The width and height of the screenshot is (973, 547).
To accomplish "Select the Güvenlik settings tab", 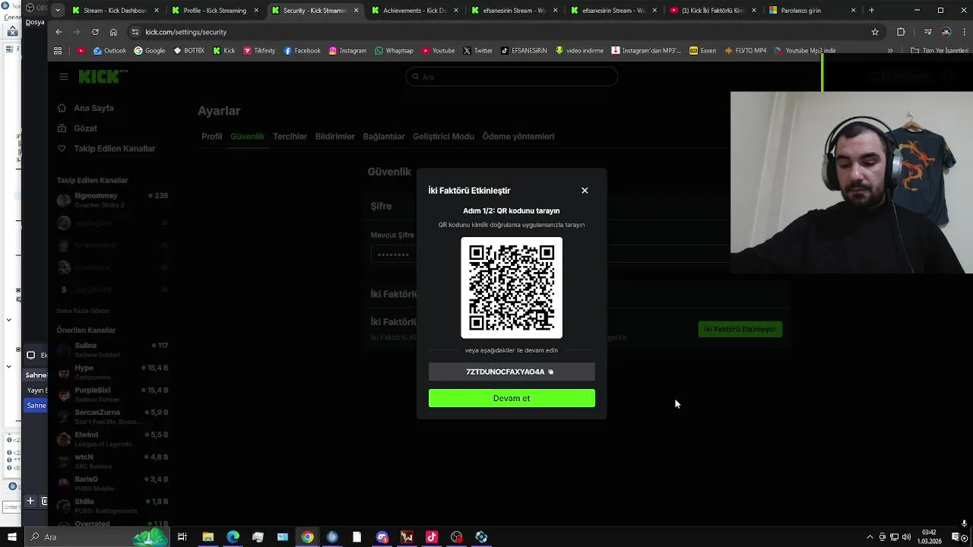I will [247, 137].
